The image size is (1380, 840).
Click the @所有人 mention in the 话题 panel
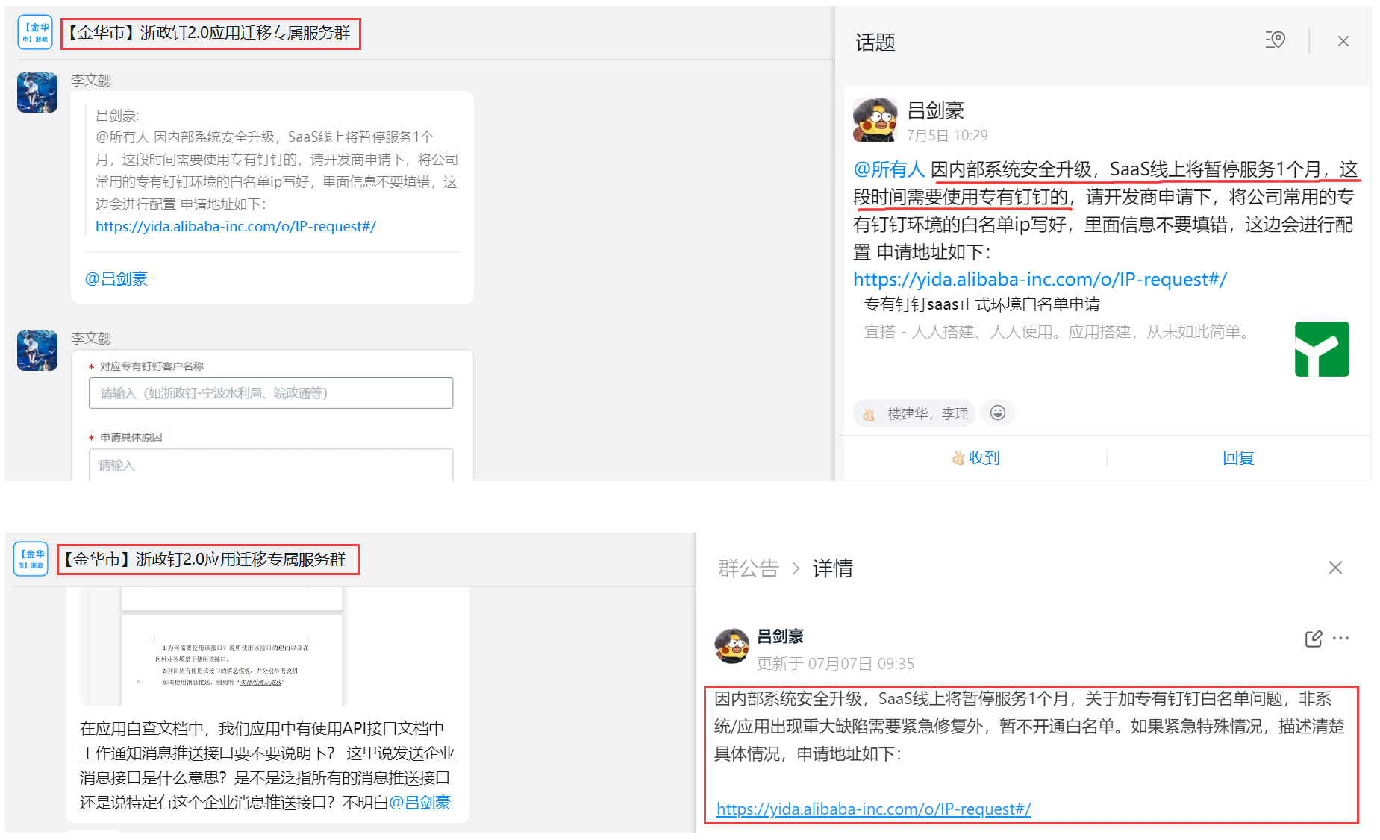pos(889,169)
